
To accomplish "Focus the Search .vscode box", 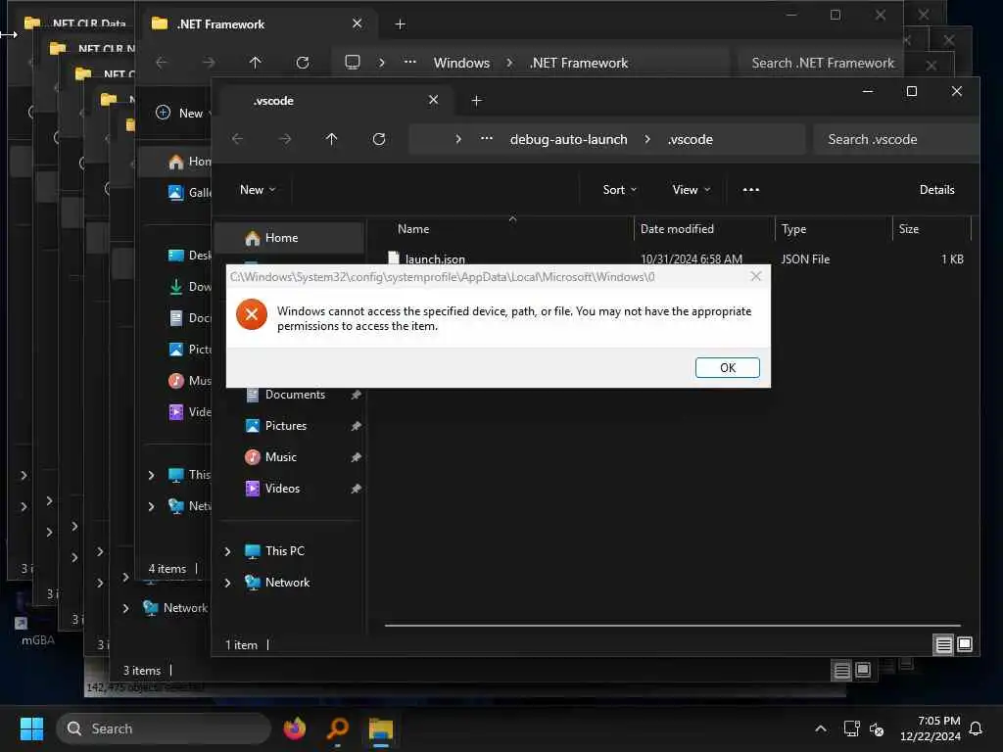I will tap(895, 139).
